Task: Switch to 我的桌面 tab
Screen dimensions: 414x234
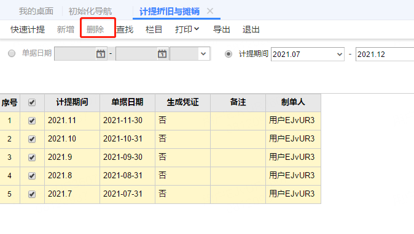Action: [x=36, y=11]
